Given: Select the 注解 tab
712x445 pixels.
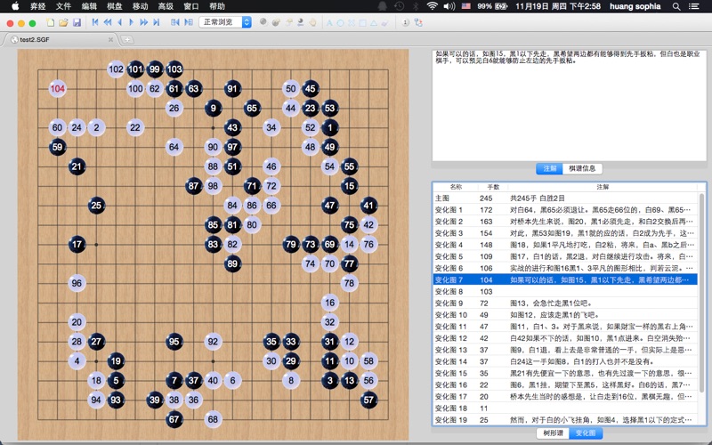Looking at the screenshot, I should [548, 168].
